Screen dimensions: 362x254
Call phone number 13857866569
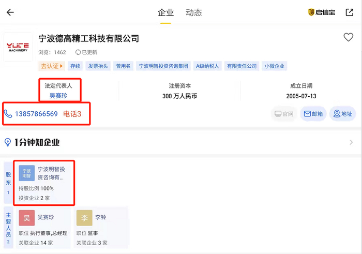tap(36, 114)
